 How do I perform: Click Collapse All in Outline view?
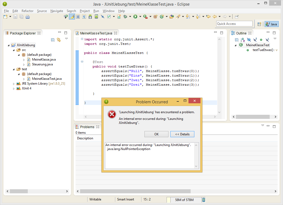(x=237, y=40)
